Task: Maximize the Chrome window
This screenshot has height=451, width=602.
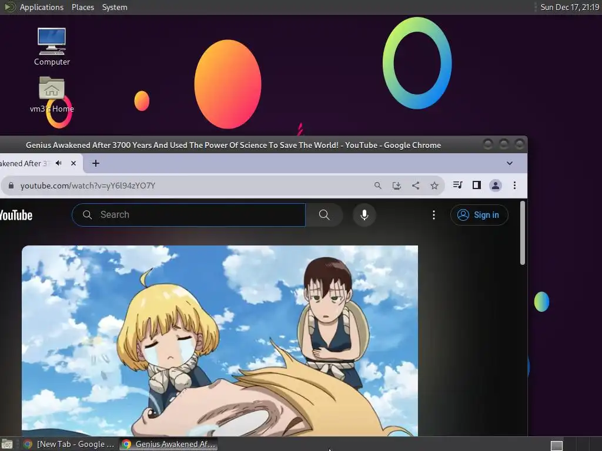Action: tap(503, 144)
